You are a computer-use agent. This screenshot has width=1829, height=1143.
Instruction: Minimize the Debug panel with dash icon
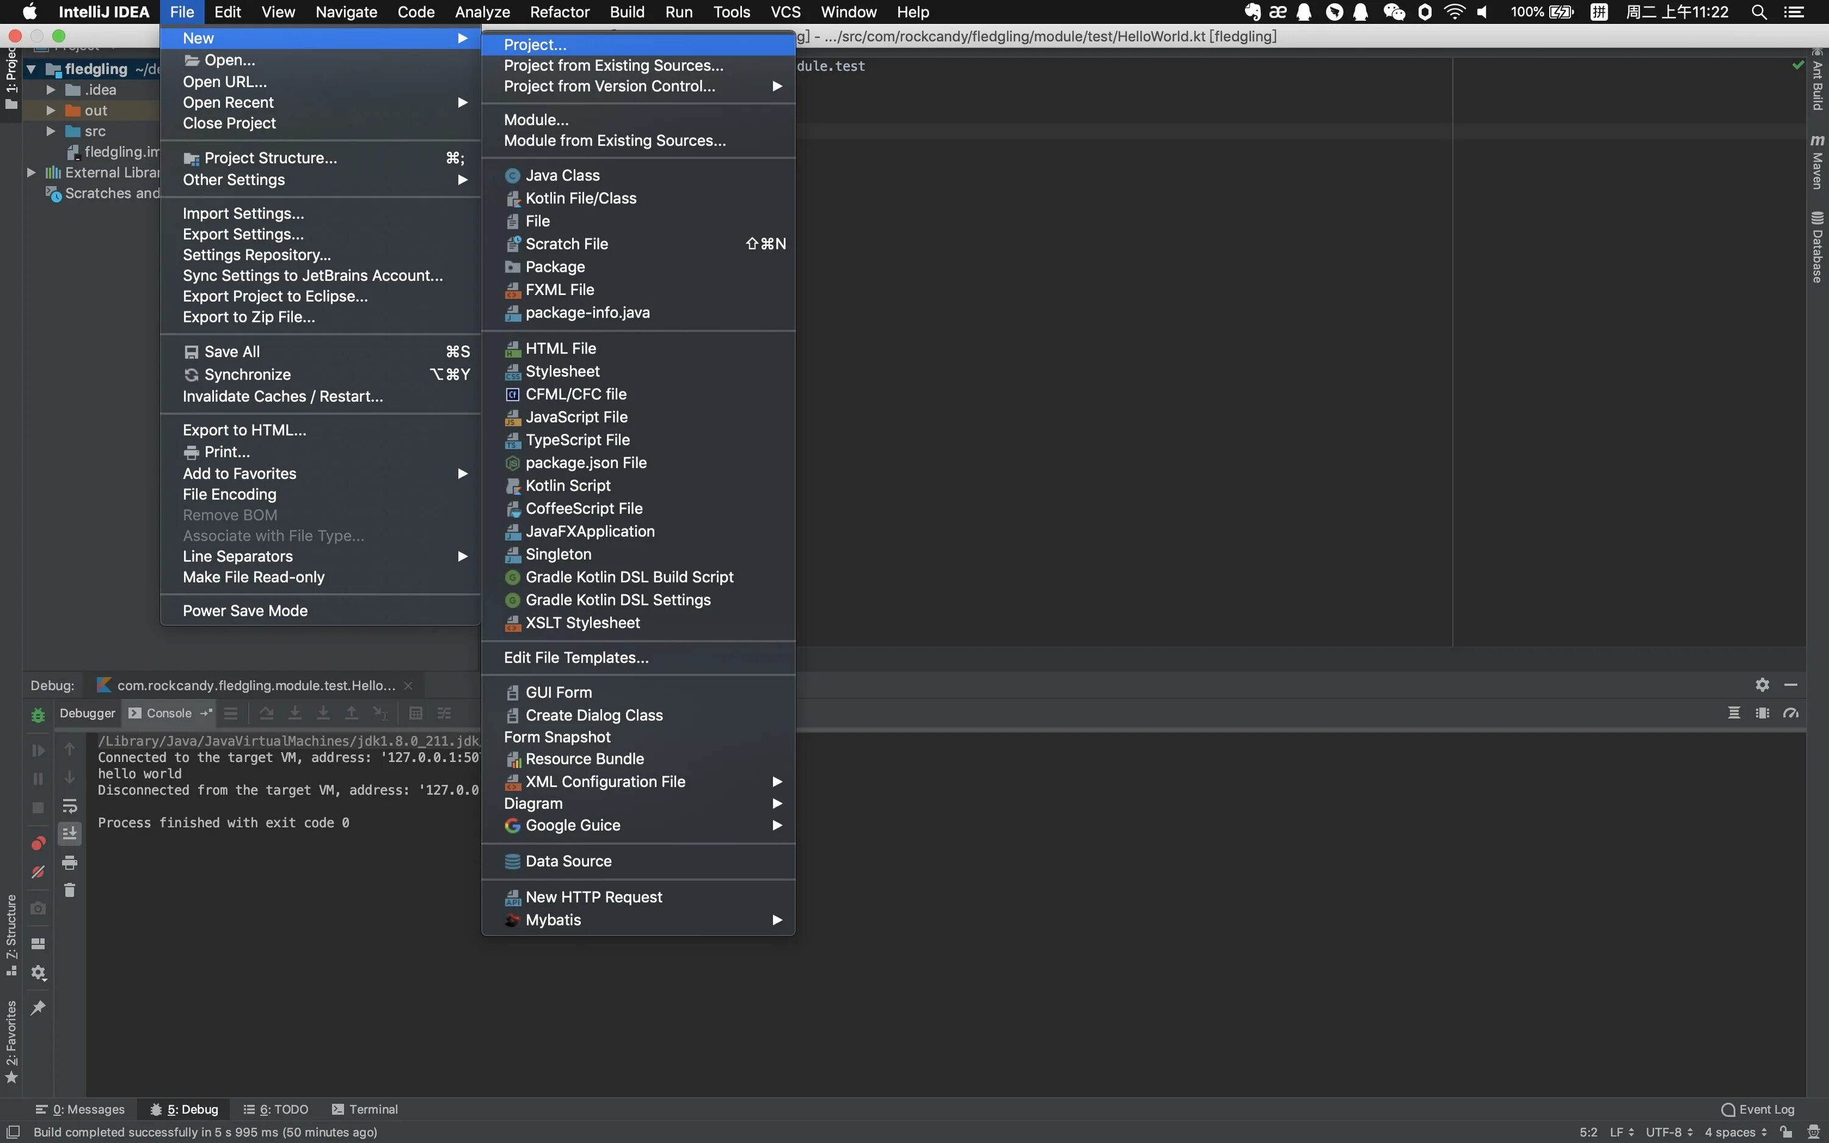click(x=1791, y=685)
